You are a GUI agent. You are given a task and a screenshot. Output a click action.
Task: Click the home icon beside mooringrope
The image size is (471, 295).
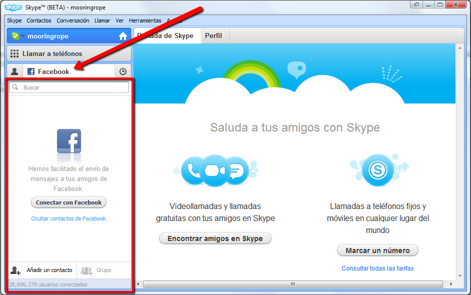(x=123, y=36)
